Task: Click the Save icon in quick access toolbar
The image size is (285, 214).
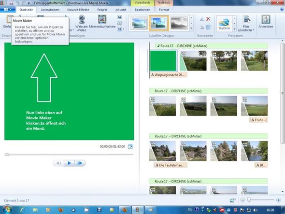Action: 11,3
